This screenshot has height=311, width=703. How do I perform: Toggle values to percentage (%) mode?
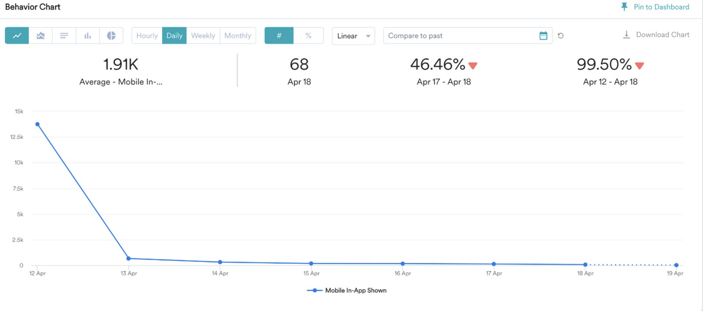[x=308, y=36]
